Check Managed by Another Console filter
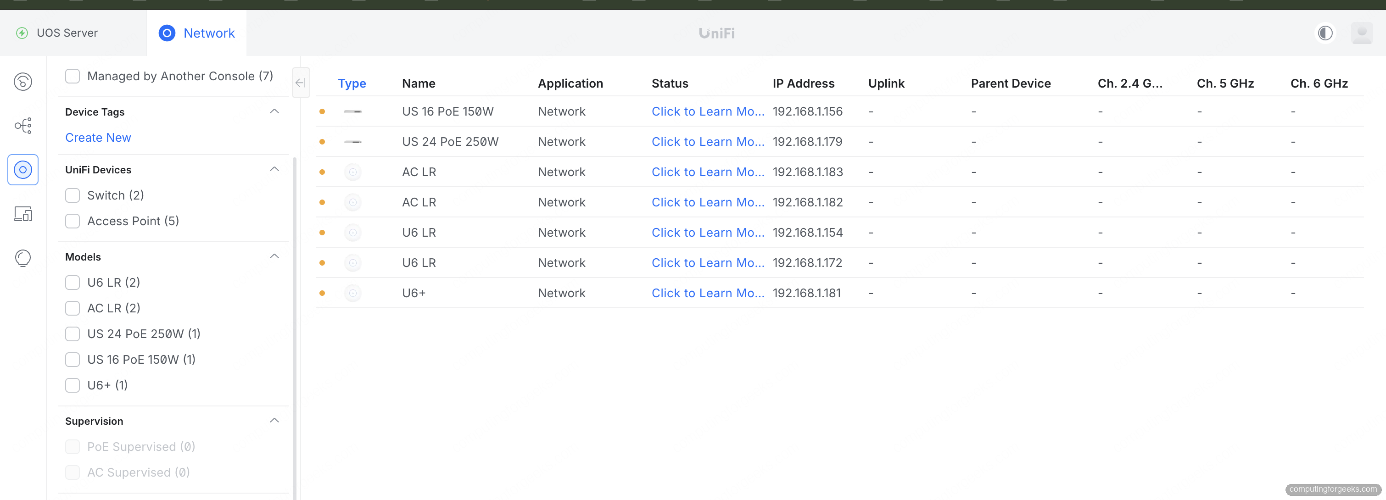Viewport: 1386px width, 500px height. (x=73, y=76)
